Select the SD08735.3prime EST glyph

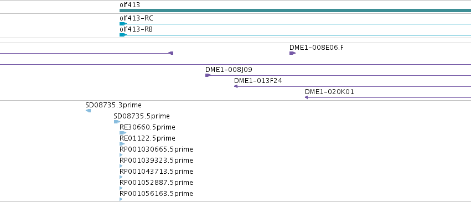[x=89, y=111]
